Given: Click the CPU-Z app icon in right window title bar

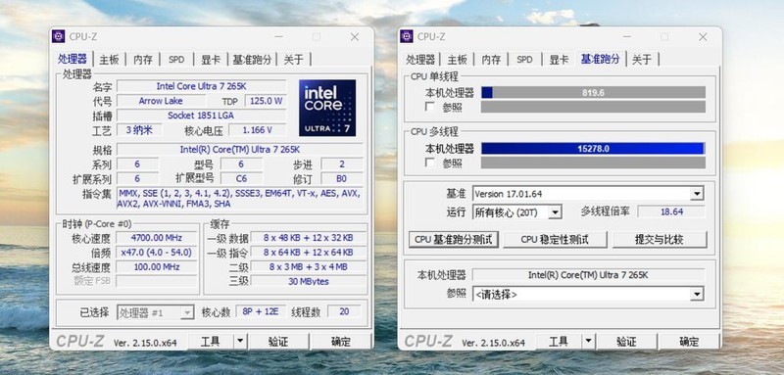Looking at the screenshot, I should coord(407,36).
